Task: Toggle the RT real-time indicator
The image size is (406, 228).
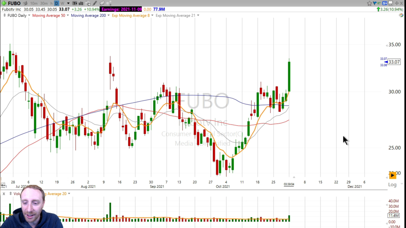Action: pos(379,3)
